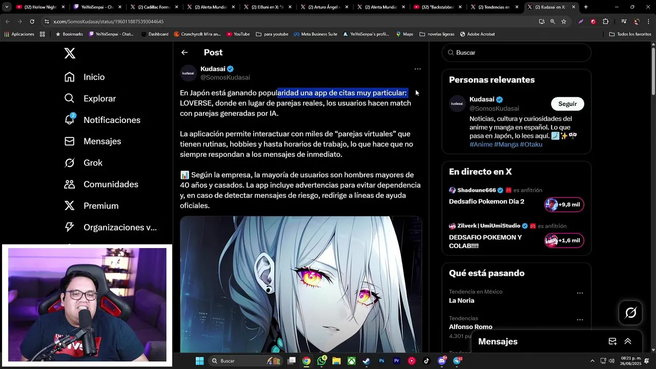Viewport: 656px width, 369px height.
Task: Click the X logo in the sidebar
Action: click(x=70, y=53)
